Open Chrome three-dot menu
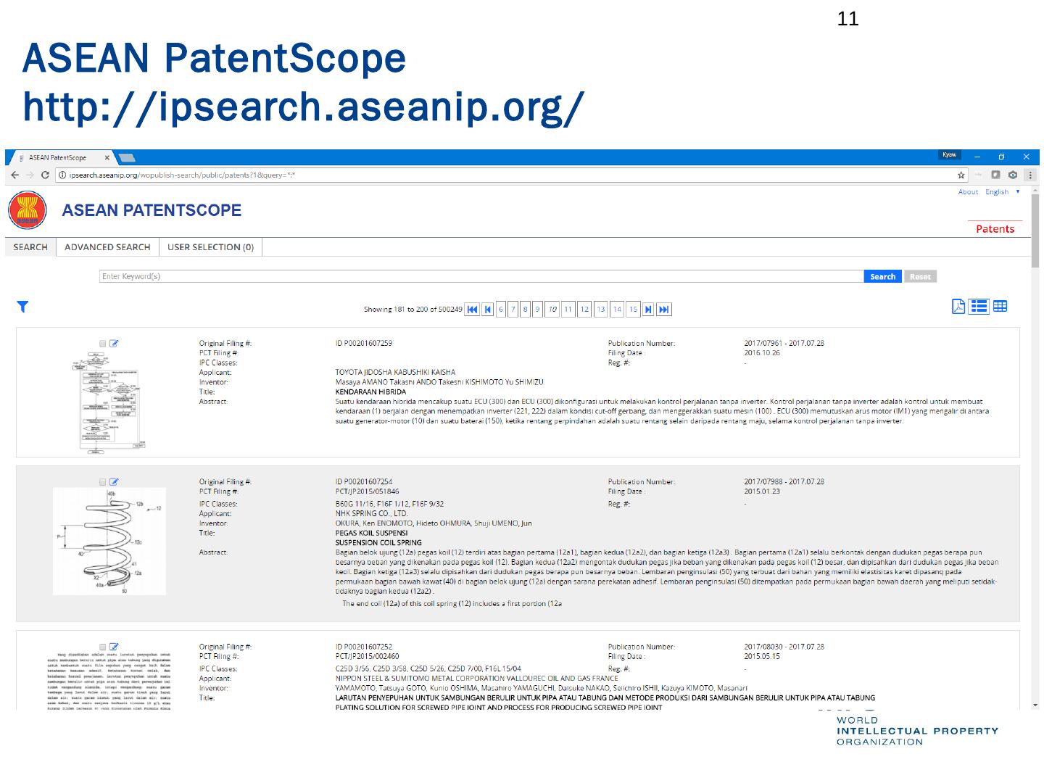This screenshot has width=1044, height=783. (x=1030, y=175)
